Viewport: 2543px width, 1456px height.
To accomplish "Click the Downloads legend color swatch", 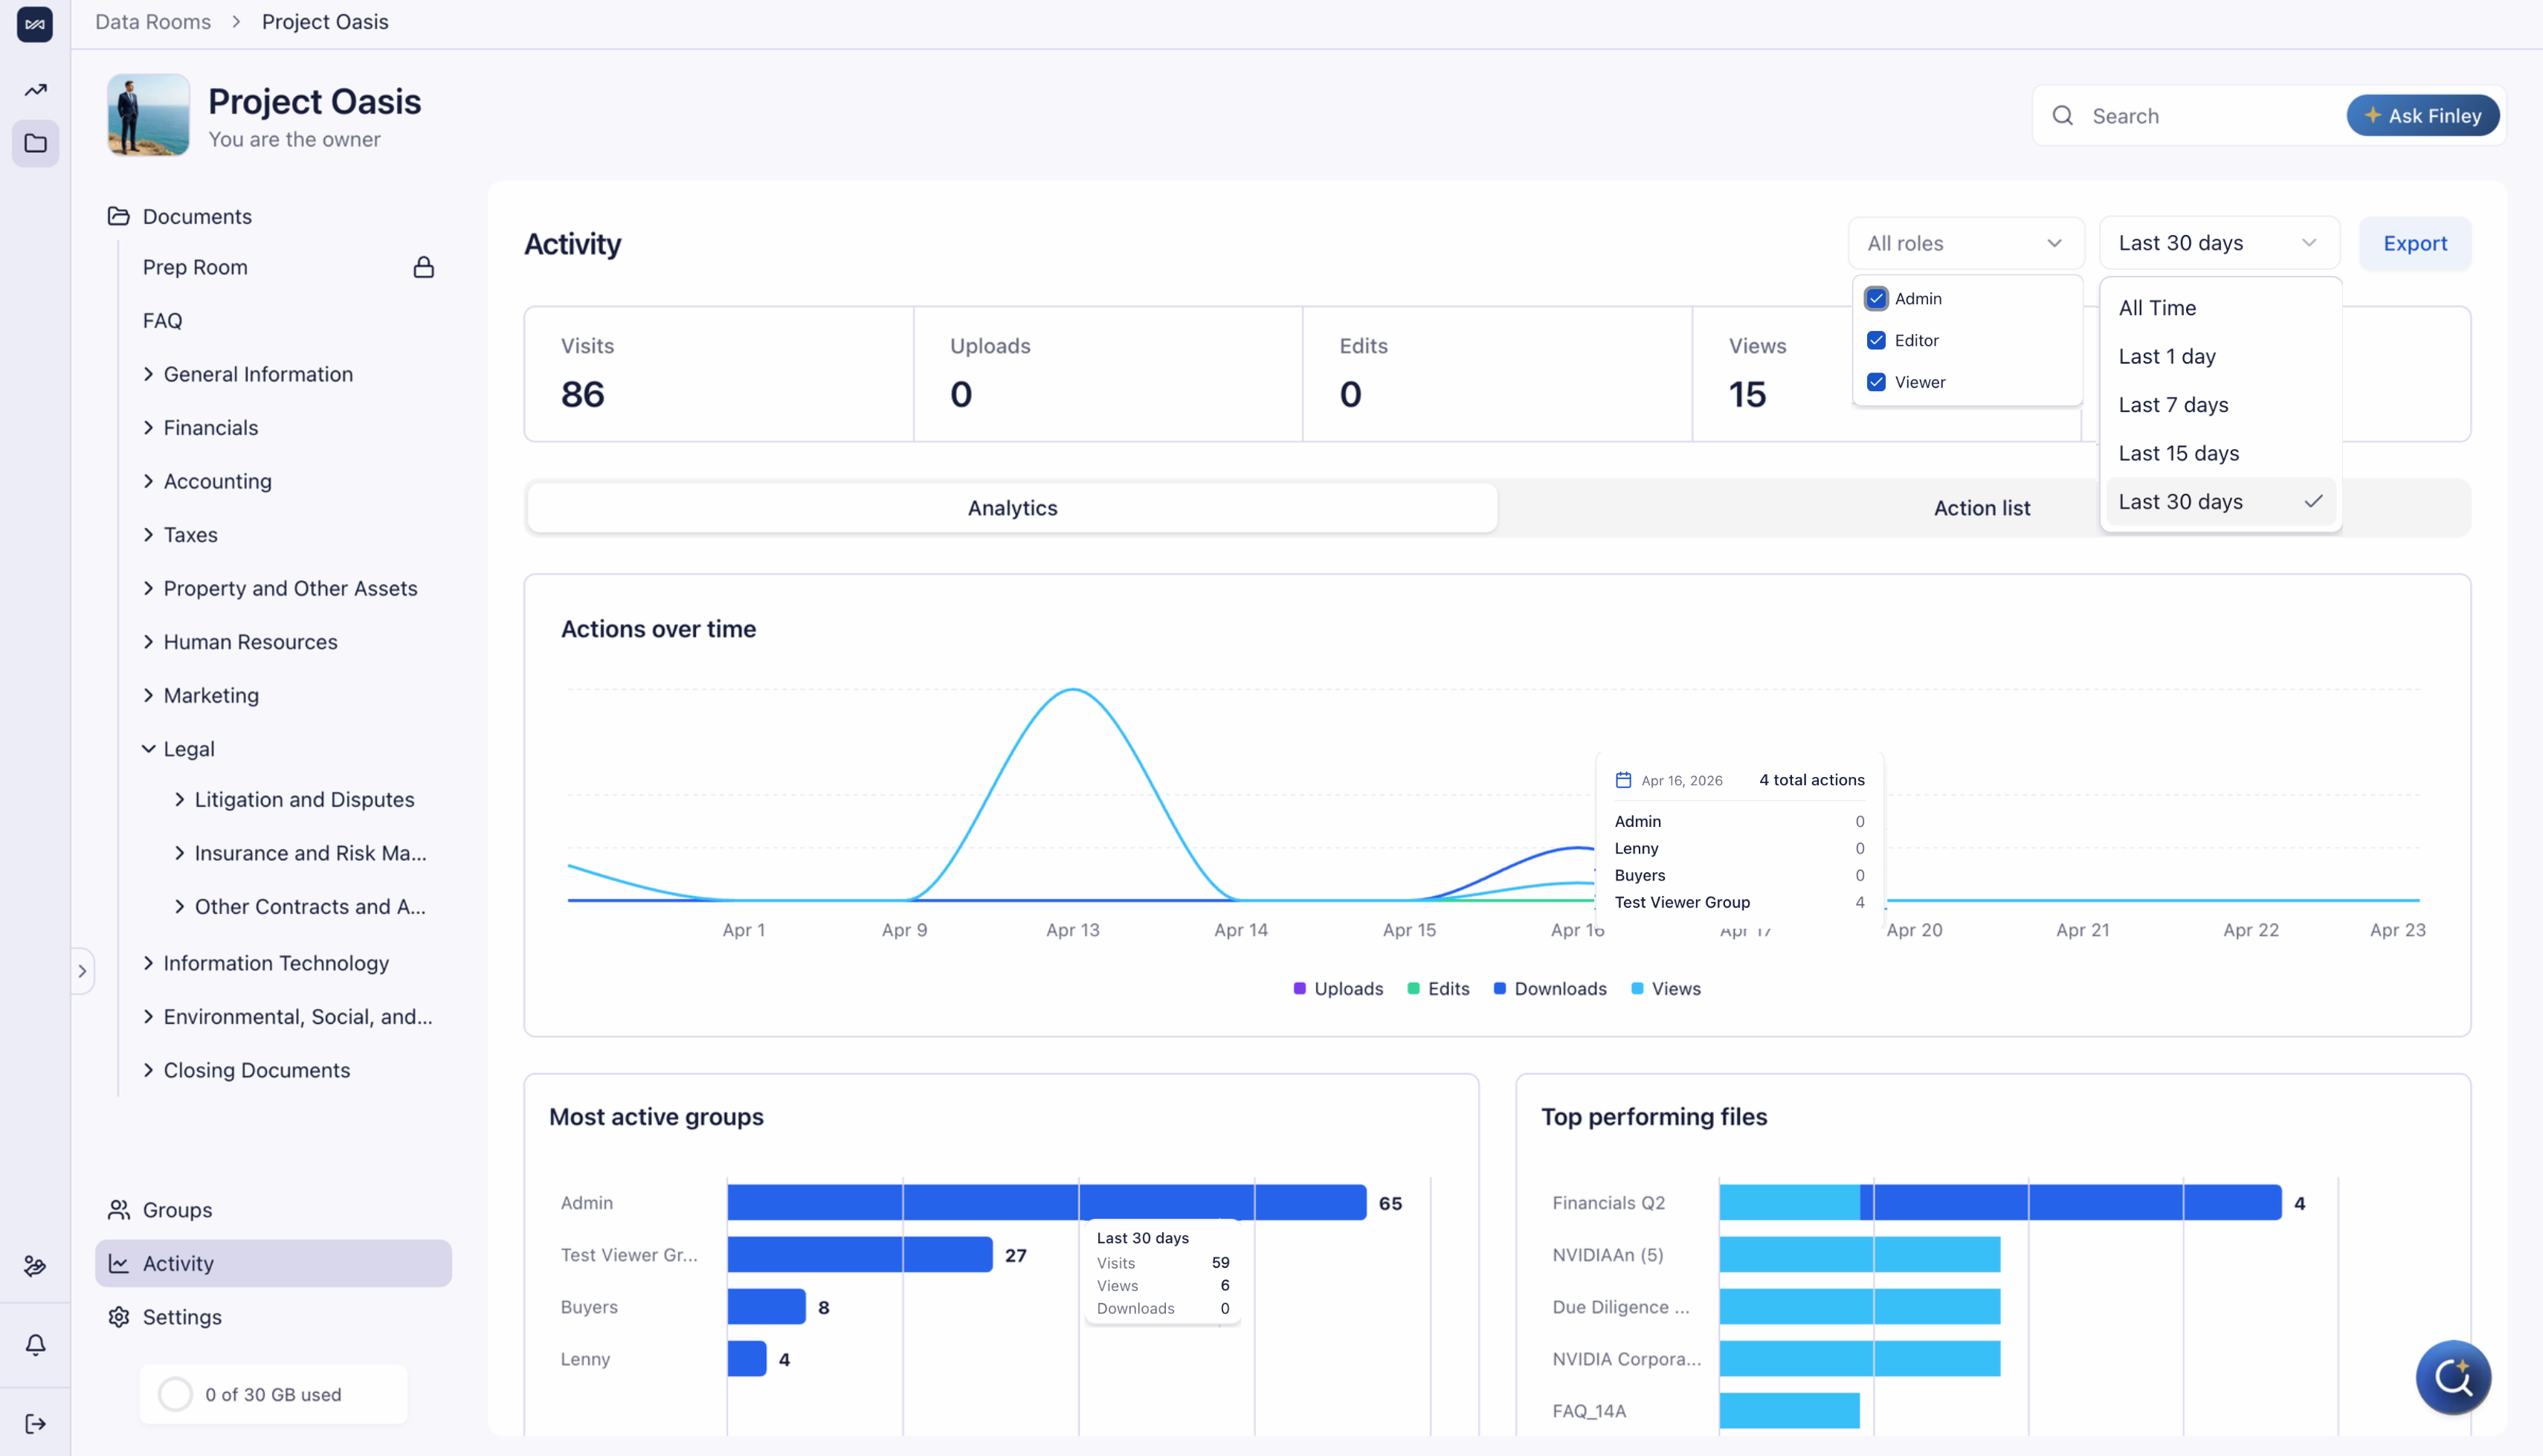I will click(1500, 988).
